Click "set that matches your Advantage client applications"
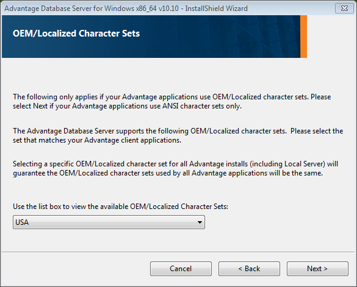Viewport: 357px width, 287px height. tap(97, 140)
